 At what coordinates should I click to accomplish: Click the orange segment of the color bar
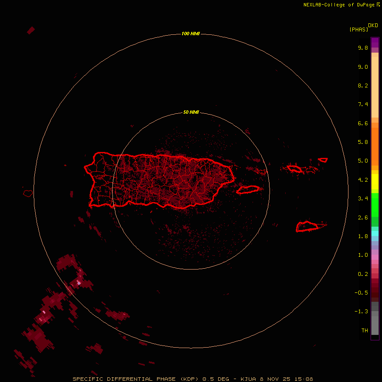coord(375,146)
